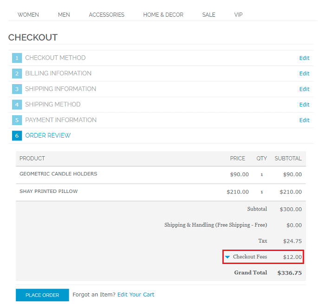Open the Men menu

point(64,15)
